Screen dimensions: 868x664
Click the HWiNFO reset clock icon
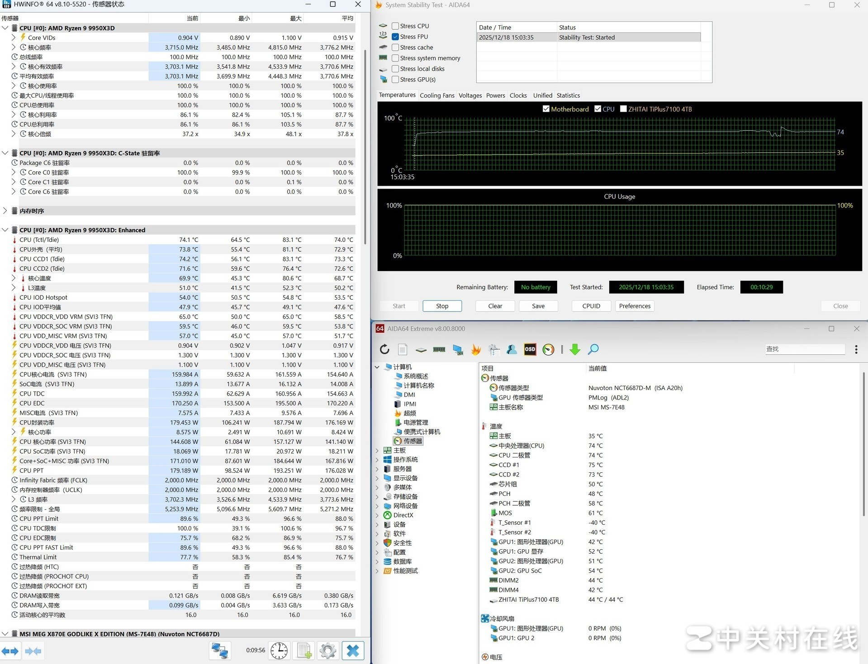(279, 651)
